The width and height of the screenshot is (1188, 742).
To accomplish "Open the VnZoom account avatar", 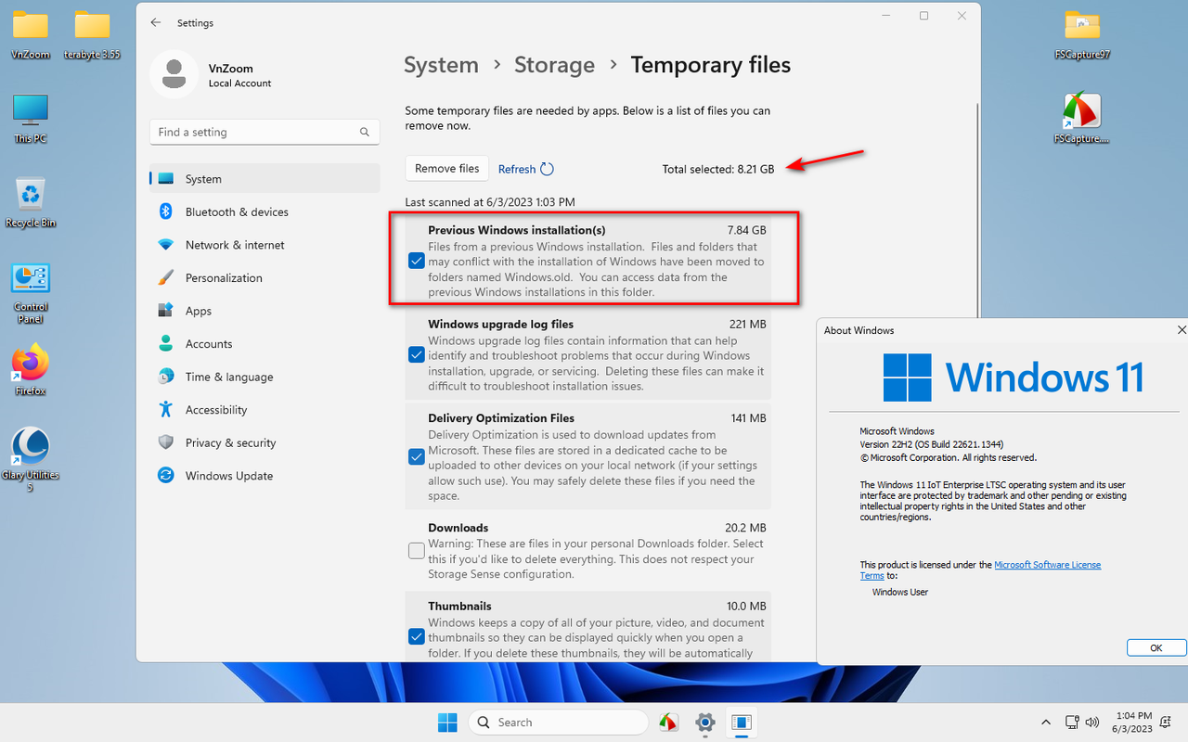I will tap(174, 74).
